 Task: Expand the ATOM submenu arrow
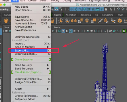click(48, 89)
